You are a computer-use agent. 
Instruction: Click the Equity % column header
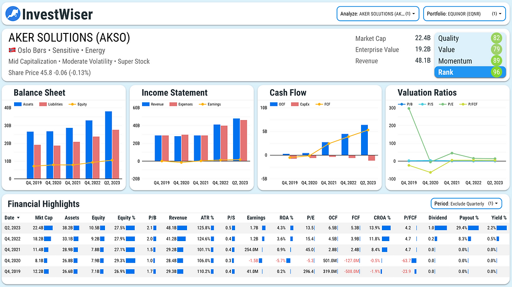pyautogui.click(x=126, y=218)
